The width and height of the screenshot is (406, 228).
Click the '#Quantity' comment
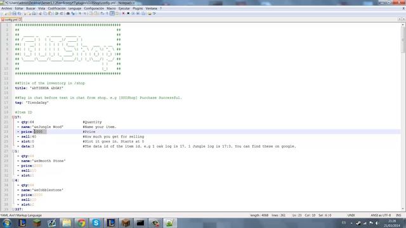tap(92, 122)
